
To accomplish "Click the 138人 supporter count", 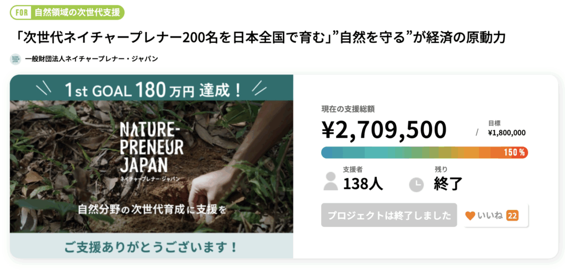I will pos(363,184).
